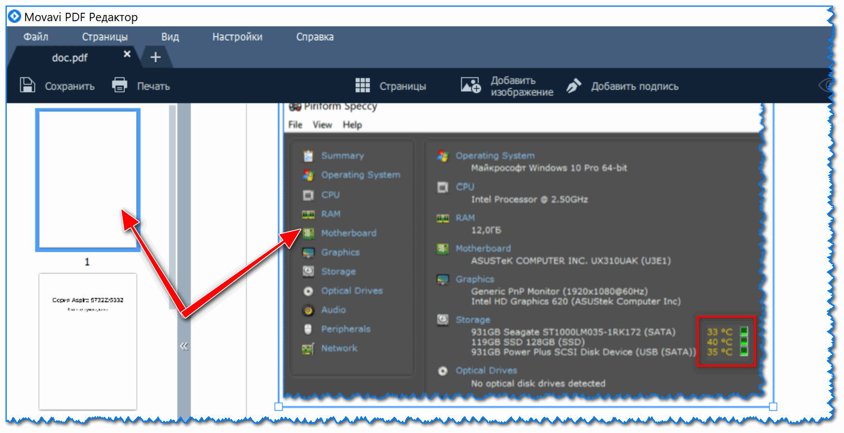Open the Справка menu
Screen dimensions: 844x433
pos(315,37)
